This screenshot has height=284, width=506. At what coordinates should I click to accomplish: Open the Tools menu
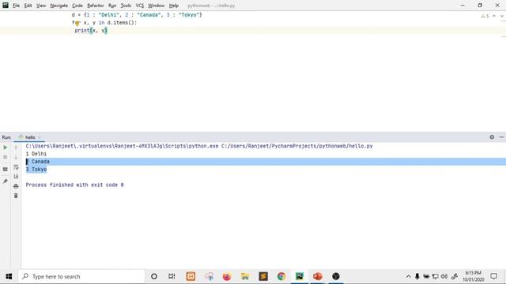[126, 6]
